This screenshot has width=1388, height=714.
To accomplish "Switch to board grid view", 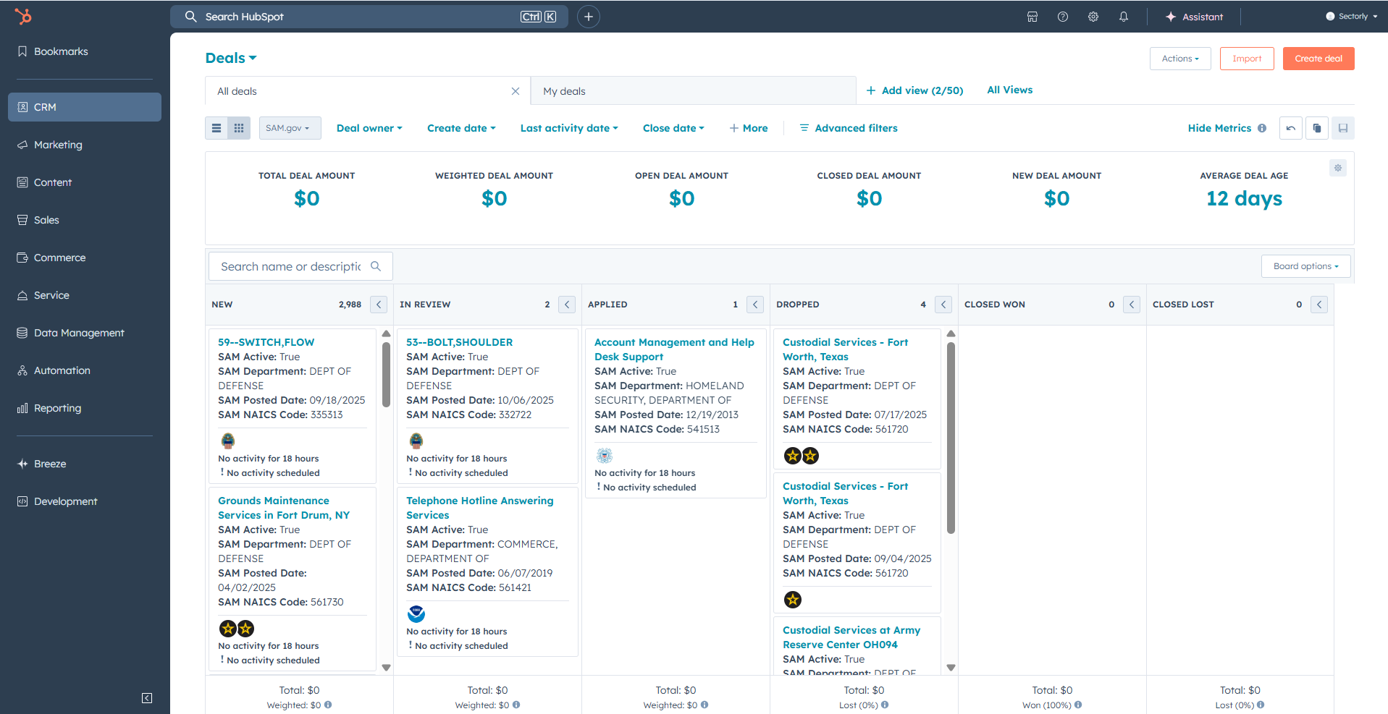I will 239,128.
